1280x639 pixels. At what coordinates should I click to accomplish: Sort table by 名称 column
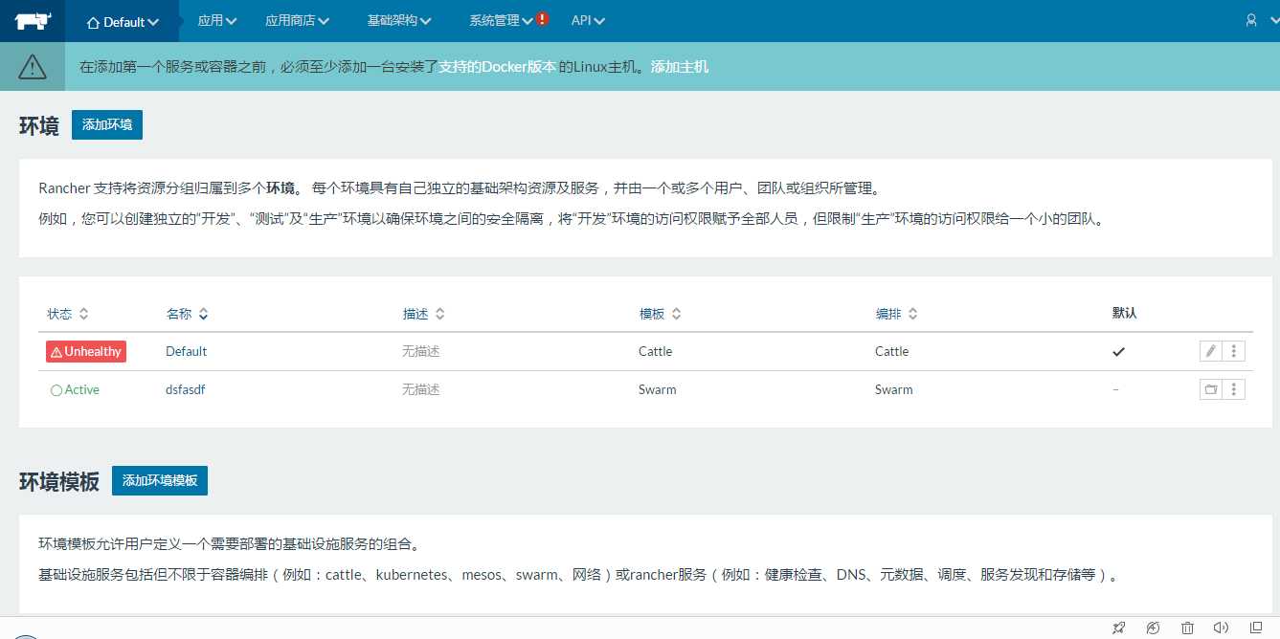(187, 314)
